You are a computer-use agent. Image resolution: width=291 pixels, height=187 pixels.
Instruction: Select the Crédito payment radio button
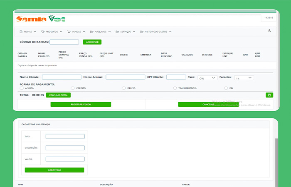(73, 88)
